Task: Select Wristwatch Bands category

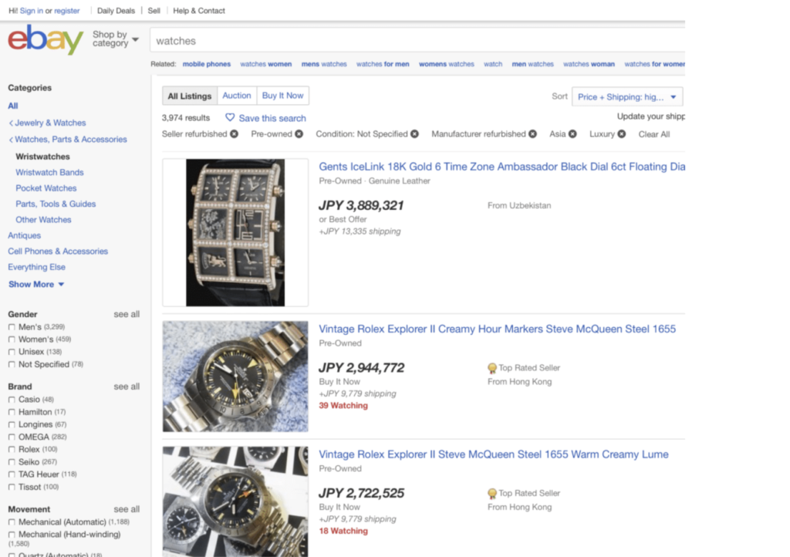Action: (49, 172)
